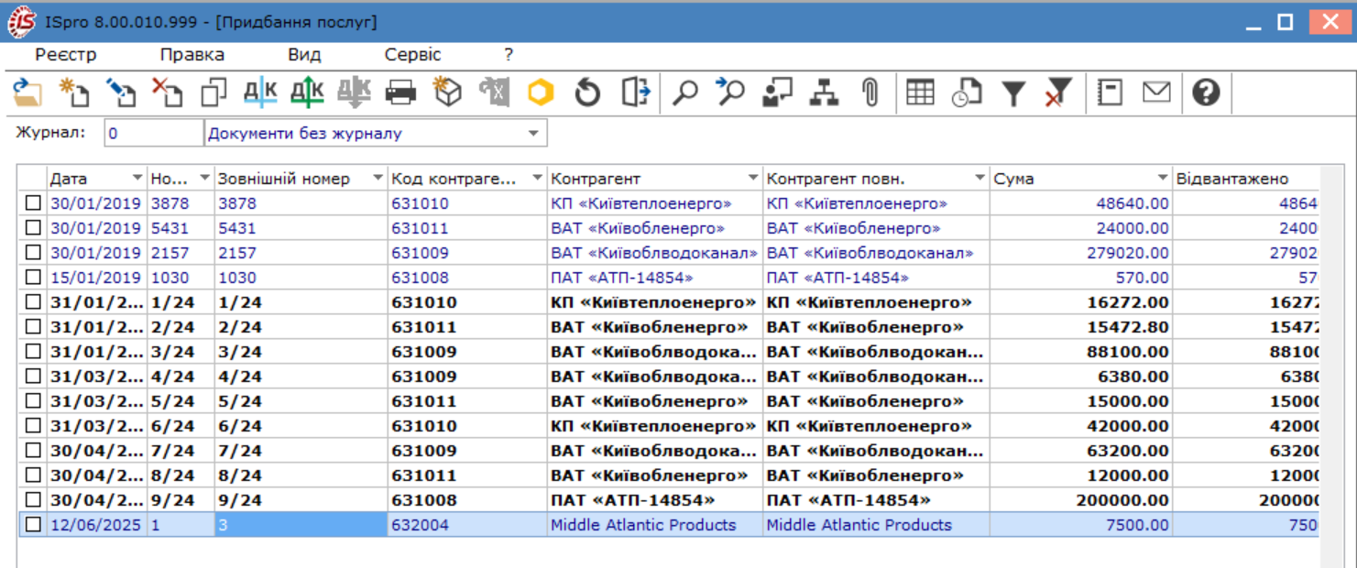Click the document with clock icon
This screenshot has height=568, width=1357.
pos(967,93)
